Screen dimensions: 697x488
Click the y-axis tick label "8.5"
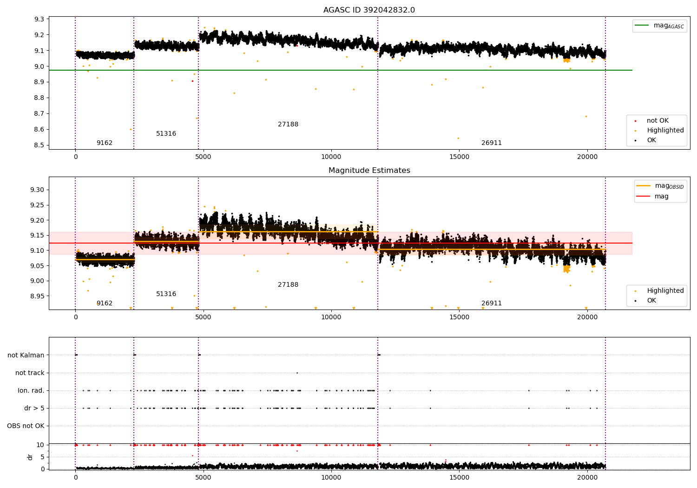click(x=39, y=145)
